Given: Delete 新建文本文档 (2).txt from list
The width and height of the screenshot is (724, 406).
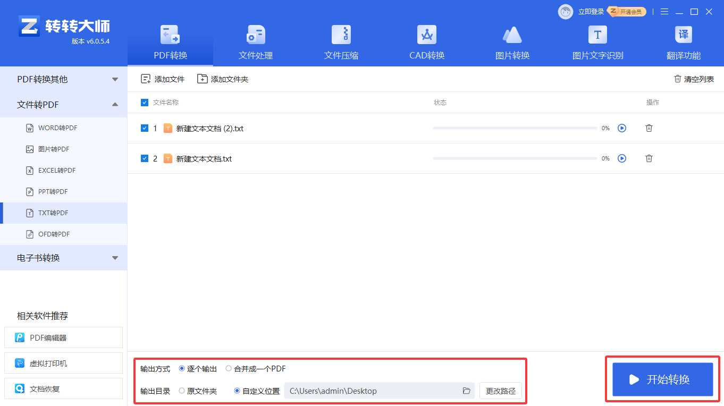Looking at the screenshot, I should coord(649,128).
